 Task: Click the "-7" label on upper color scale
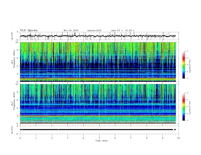(187, 79)
